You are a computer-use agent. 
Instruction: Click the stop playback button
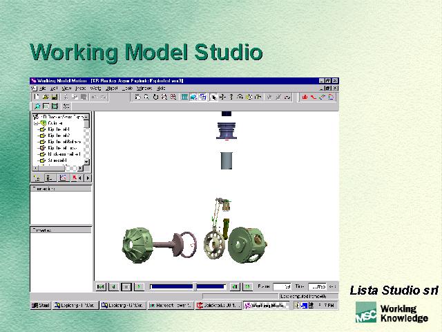point(126,286)
